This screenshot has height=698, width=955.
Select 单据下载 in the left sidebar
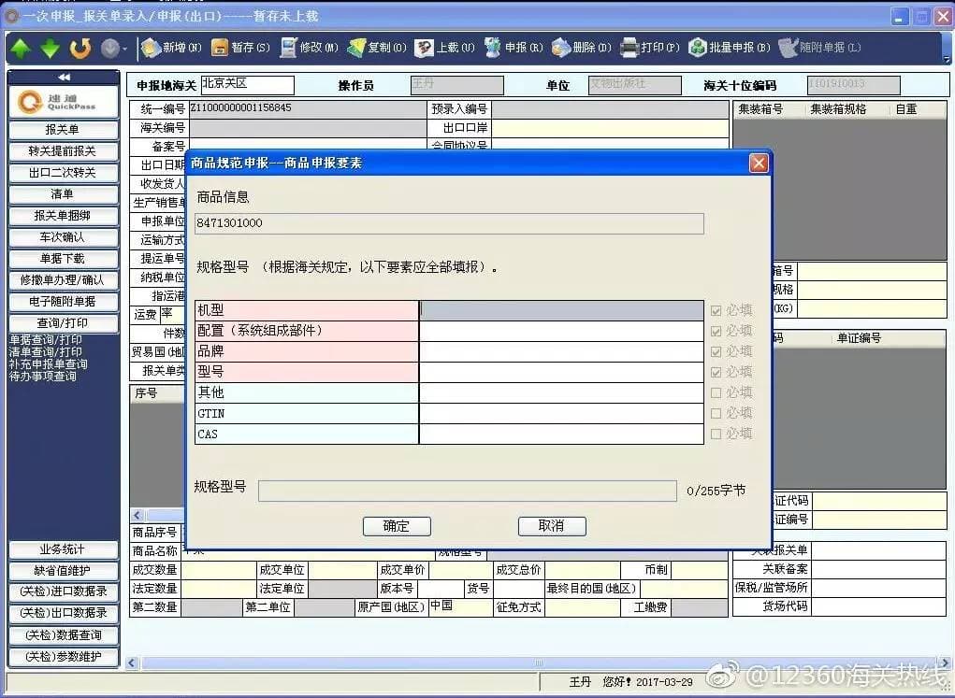coord(64,259)
